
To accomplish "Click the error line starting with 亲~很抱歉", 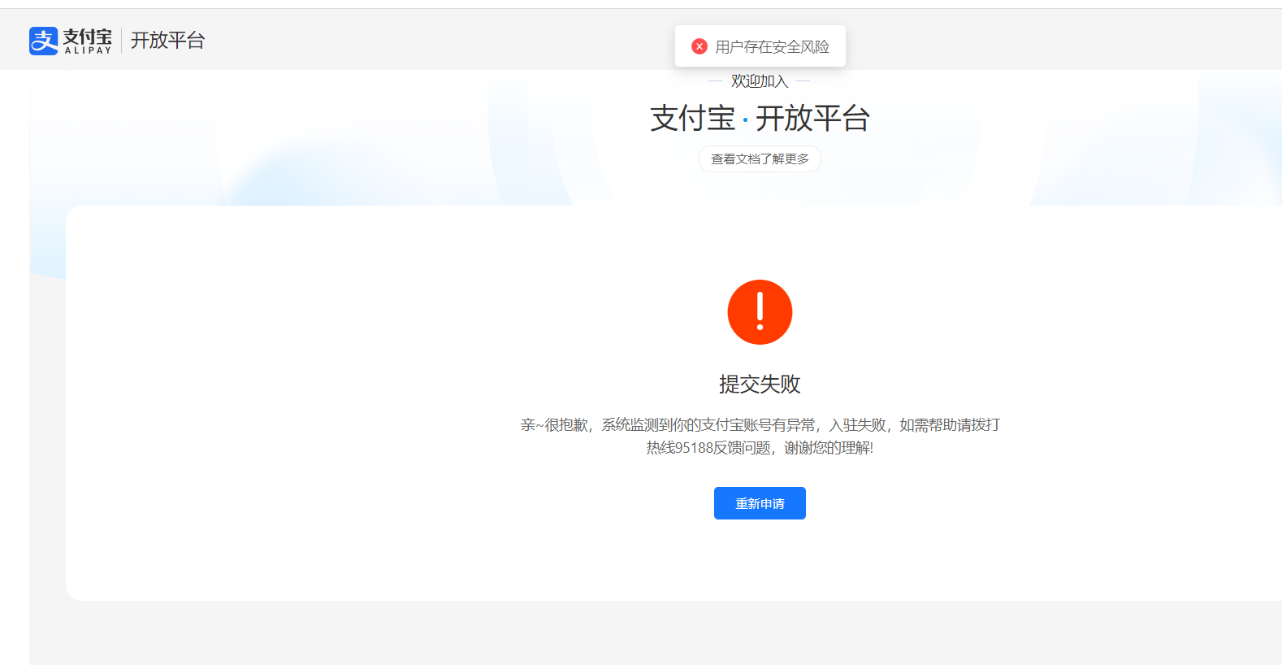I will pyautogui.click(x=760, y=425).
